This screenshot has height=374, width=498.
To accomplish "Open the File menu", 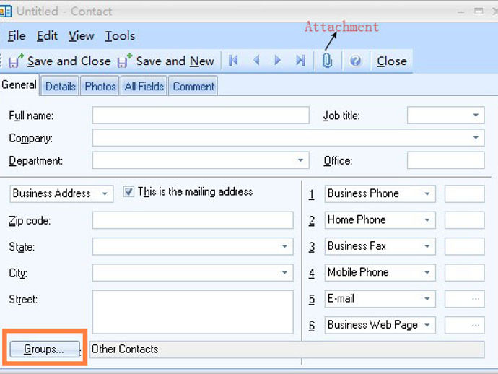I will 17,35.
